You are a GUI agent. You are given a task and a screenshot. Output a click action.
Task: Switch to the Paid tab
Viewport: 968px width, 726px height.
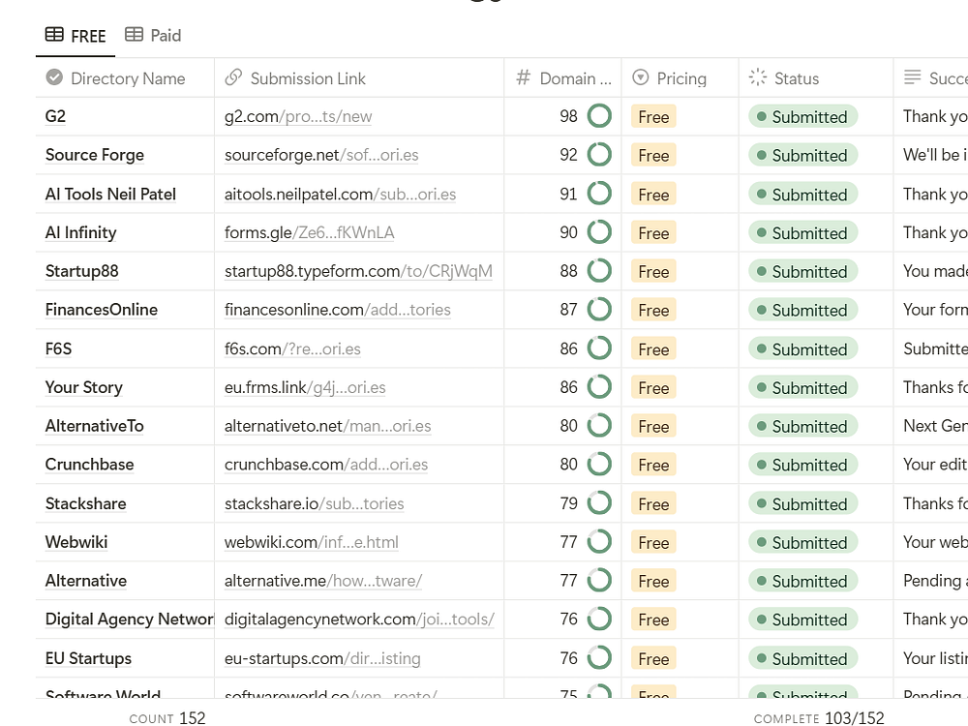(x=153, y=36)
